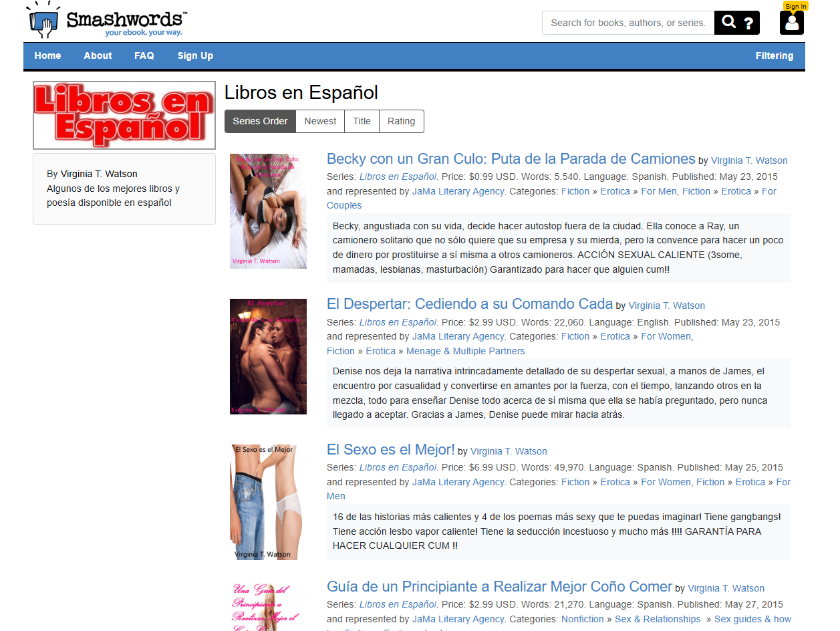The width and height of the screenshot is (840, 631).
Task: Click El Sexo es el Mejor cover
Action: coord(268,502)
